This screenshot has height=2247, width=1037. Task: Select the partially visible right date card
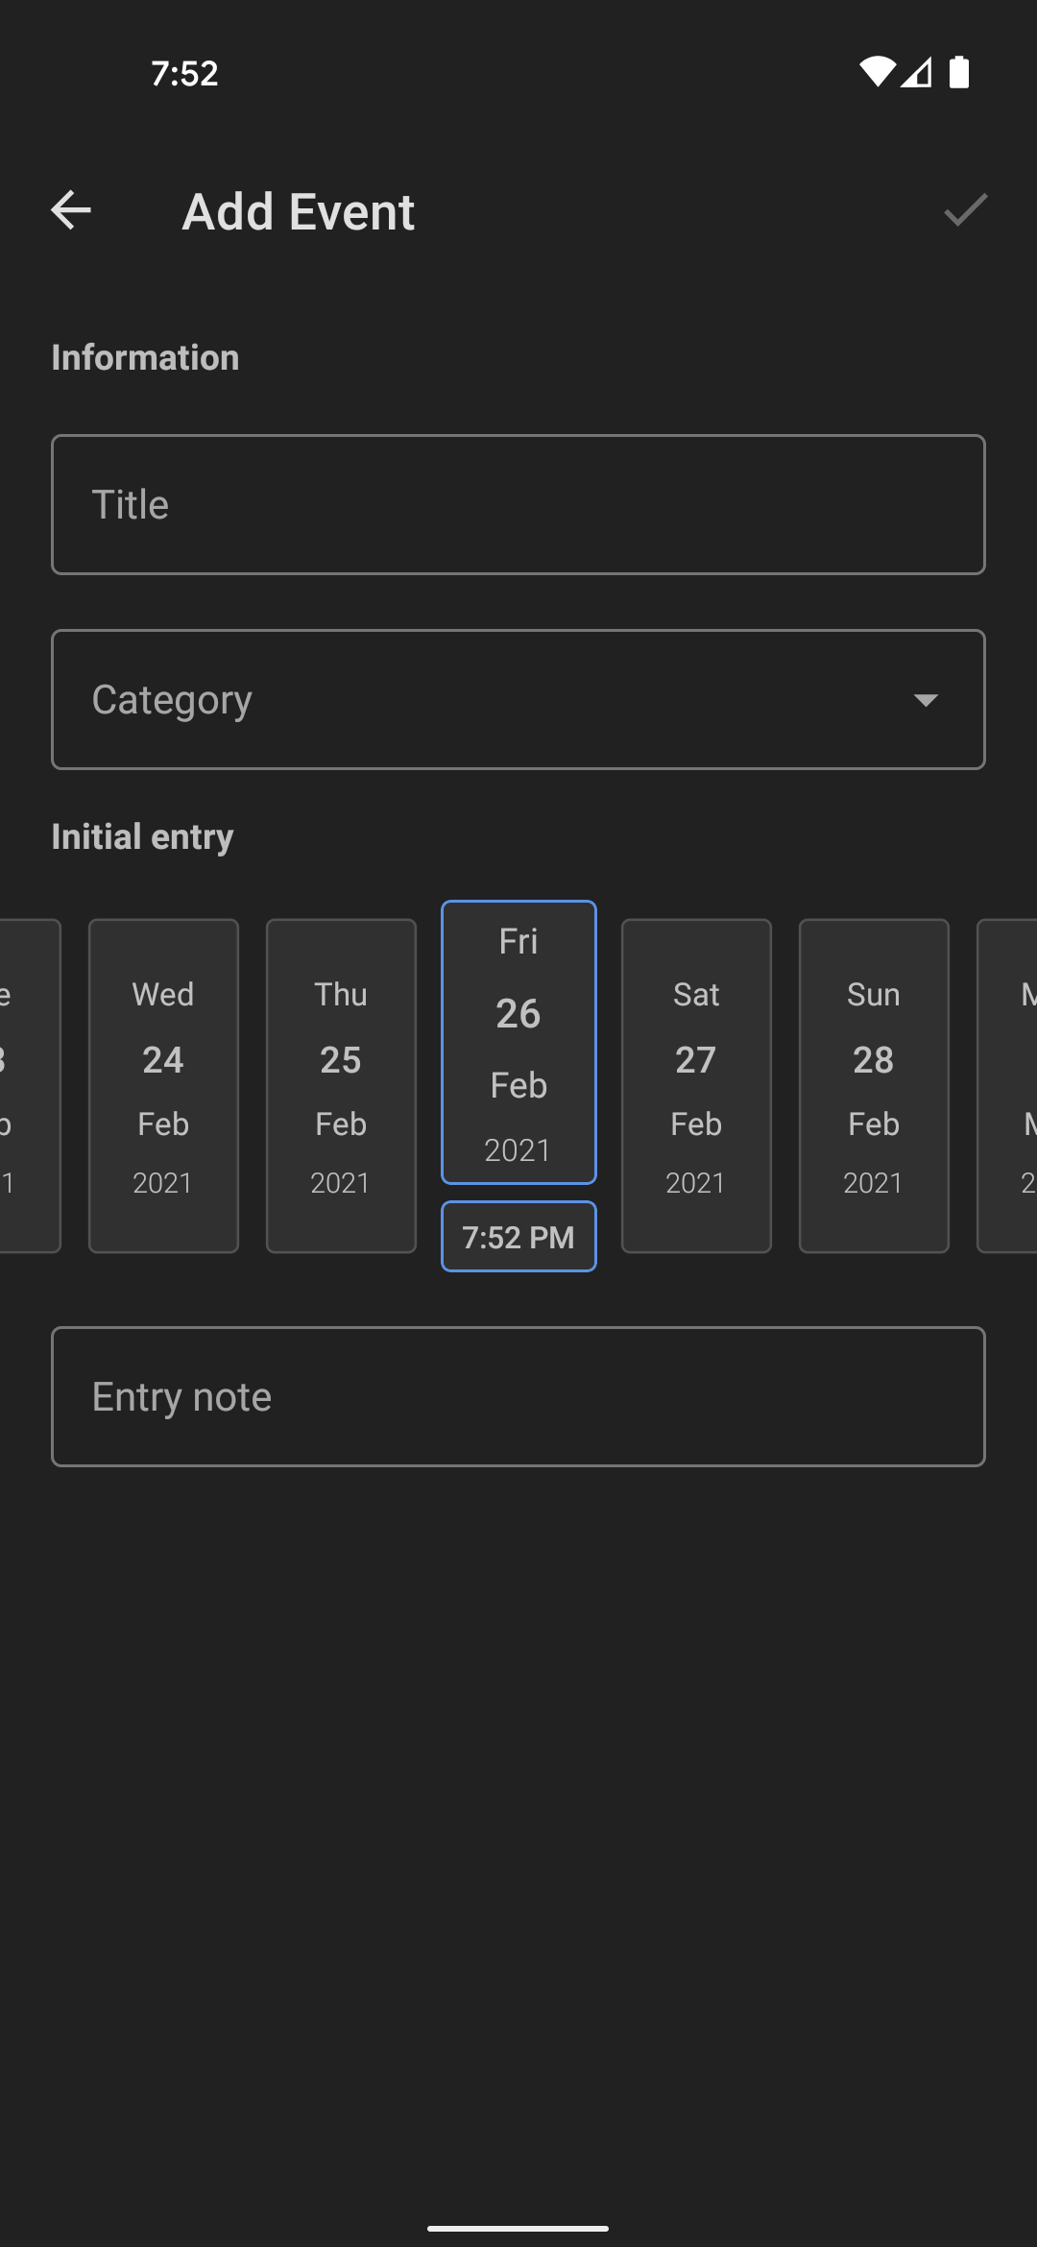coord(1007,1086)
